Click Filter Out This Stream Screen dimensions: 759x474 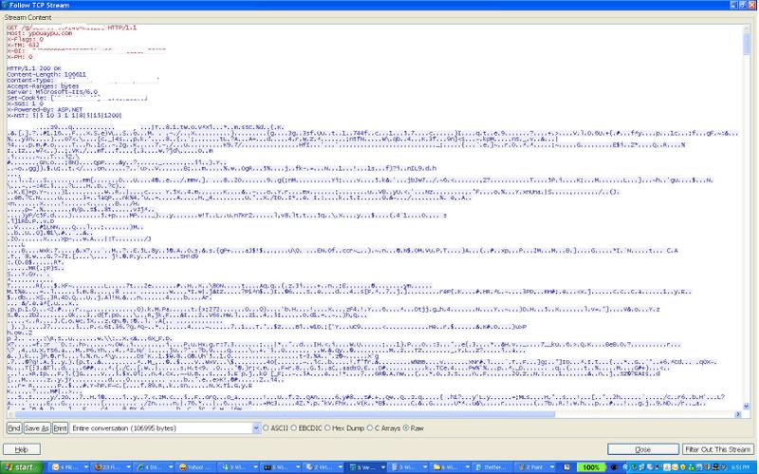point(718,449)
